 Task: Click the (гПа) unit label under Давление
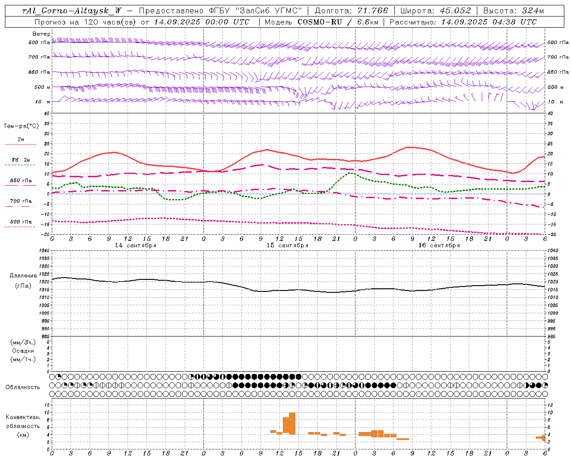click(23, 286)
